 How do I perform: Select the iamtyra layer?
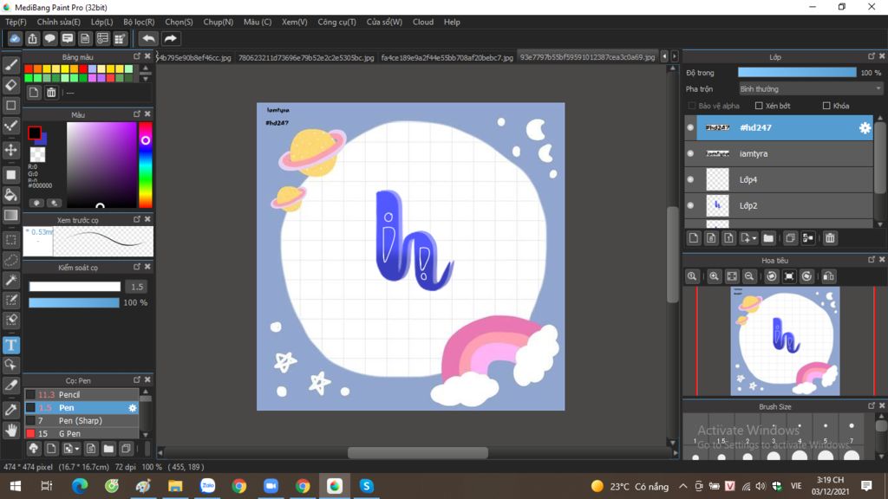(x=779, y=154)
